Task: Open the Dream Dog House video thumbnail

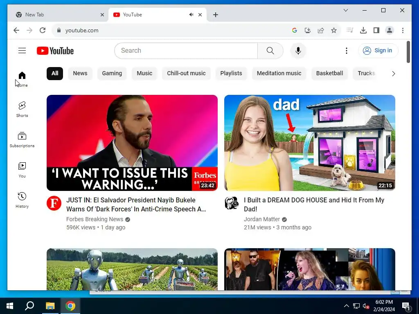Action: (x=310, y=143)
